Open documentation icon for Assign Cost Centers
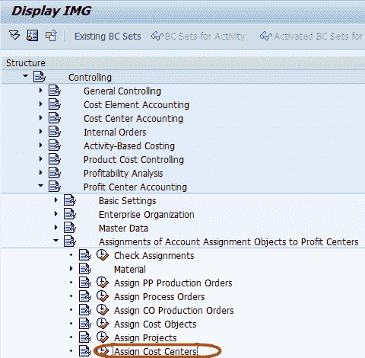 [85, 351]
